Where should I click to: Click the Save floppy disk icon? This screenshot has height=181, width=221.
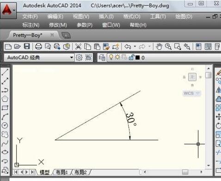pyautogui.click(x=27, y=46)
